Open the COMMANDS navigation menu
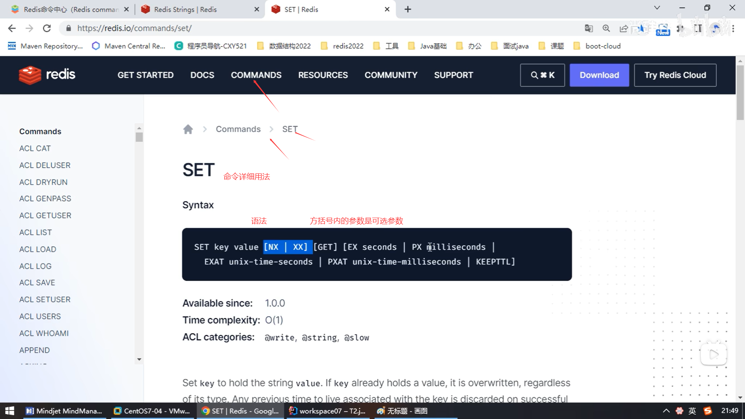The image size is (745, 419). (x=256, y=75)
